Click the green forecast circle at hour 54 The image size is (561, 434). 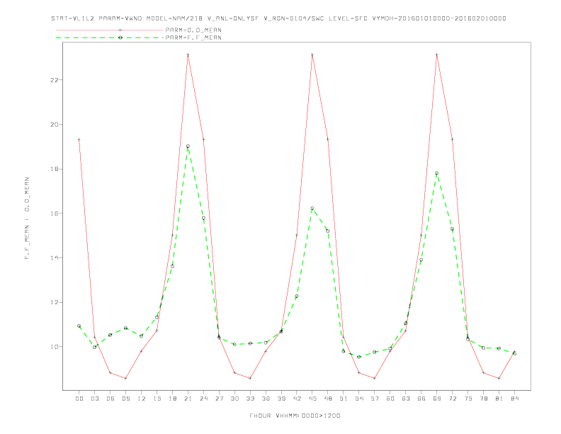click(359, 357)
